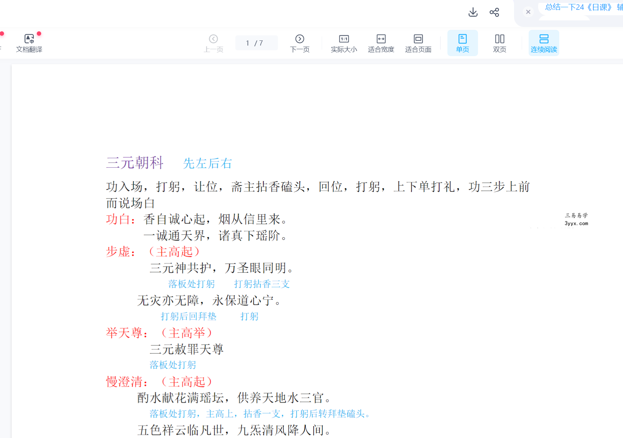This screenshot has width=623, height=438.
Task: Click the page number field showing 1 / 7
Action: tap(256, 43)
